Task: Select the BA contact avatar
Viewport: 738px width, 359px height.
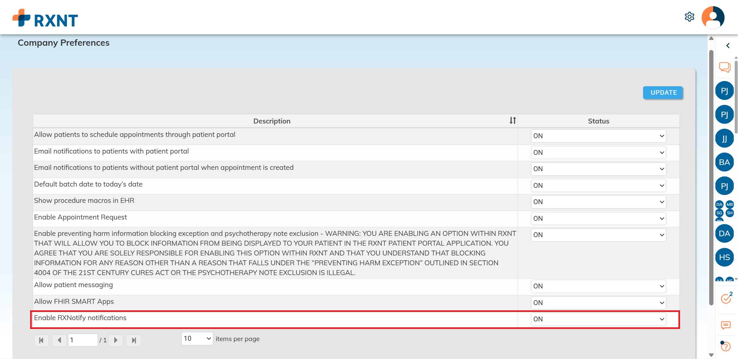Action: [724, 162]
